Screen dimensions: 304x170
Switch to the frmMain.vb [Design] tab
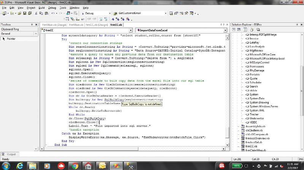pyautogui.click(x=54, y=25)
